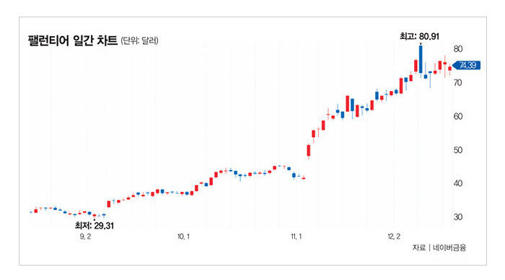The image size is (505, 280).
Task: Click the chart title 팰런티어 일간 차트
Action: click(73, 40)
